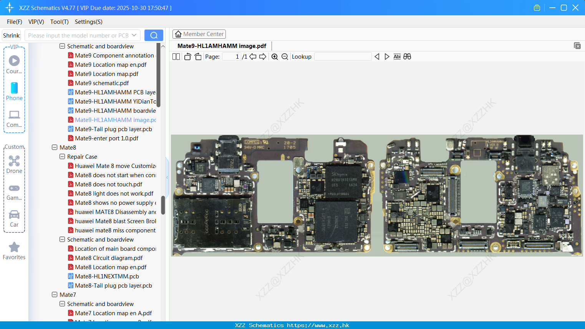
Task: Open the Settings menu
Action: [x=89, y=22]
